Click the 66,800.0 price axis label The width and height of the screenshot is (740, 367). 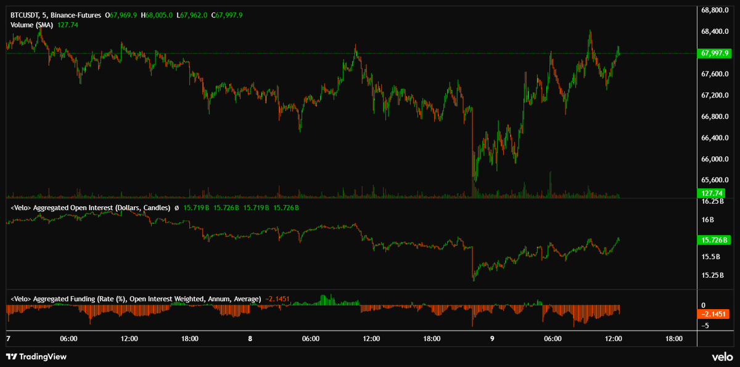click(715, 116)
